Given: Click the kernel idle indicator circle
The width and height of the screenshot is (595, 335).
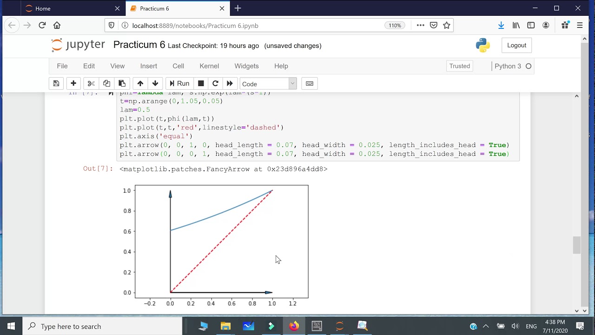Looking at the screenshot, I should [529, 66].
